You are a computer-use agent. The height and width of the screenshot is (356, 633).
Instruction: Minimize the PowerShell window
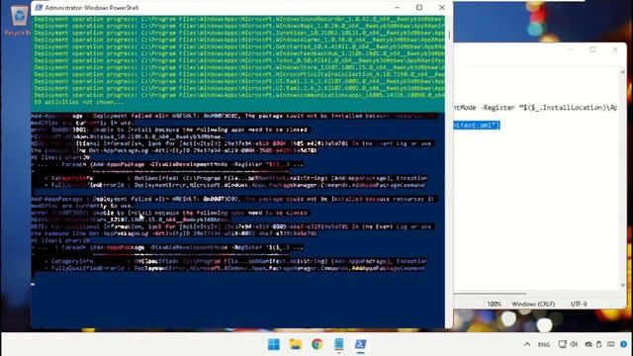coord(398,8)
